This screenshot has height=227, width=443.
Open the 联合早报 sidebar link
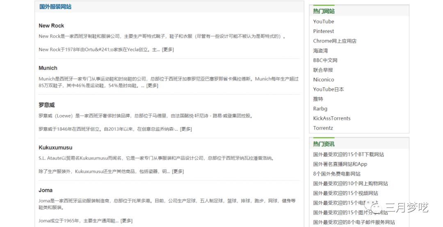323,70
